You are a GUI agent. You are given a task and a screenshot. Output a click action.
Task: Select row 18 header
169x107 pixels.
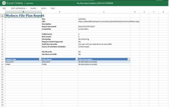(x=2, y=59)
